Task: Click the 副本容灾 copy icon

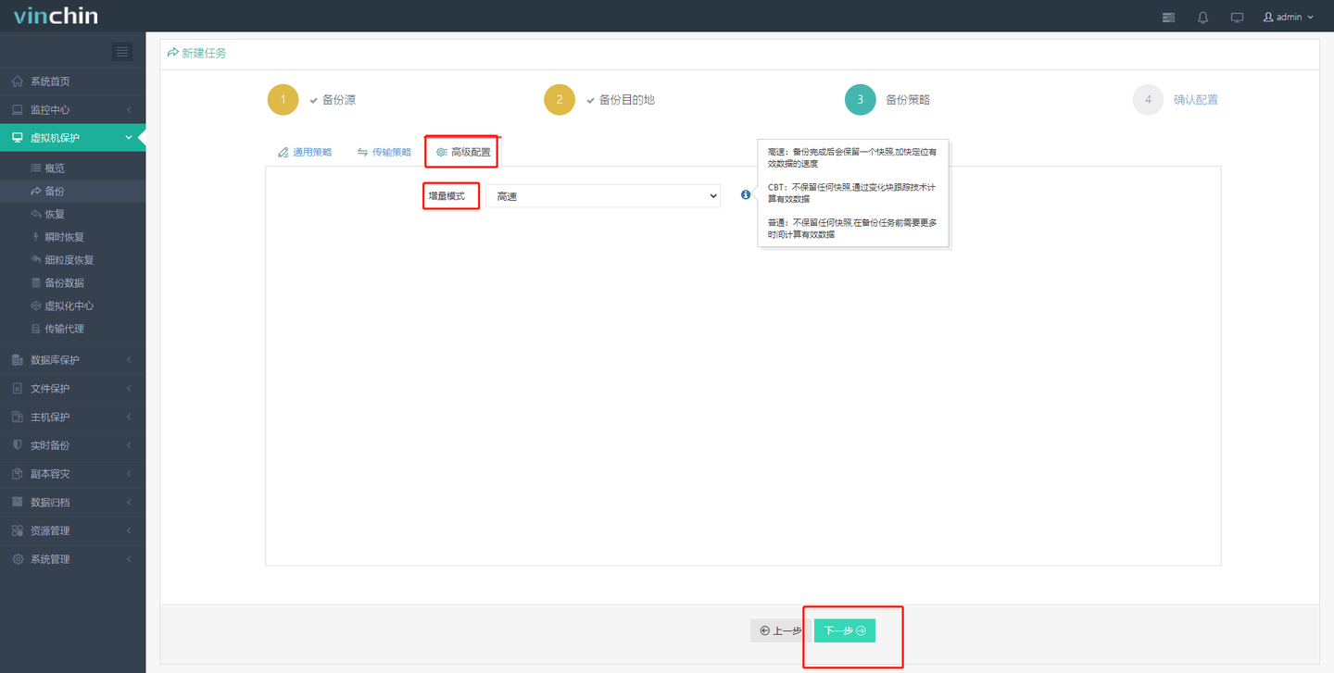Action: point(18,474)
